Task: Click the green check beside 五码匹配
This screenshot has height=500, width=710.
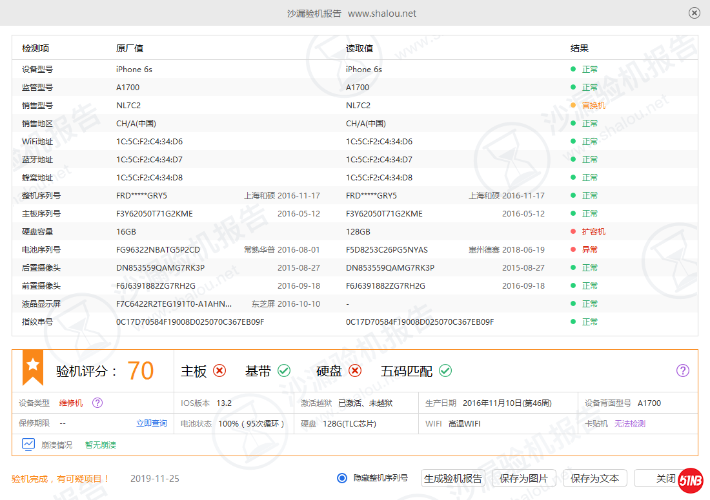Action: coord(445,370)
